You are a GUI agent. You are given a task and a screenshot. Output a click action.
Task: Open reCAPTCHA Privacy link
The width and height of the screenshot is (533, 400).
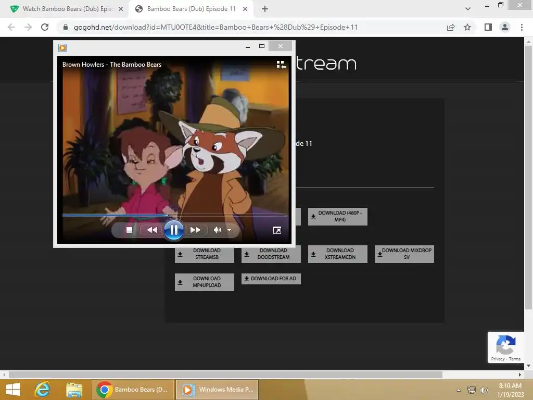coord(498,359)
